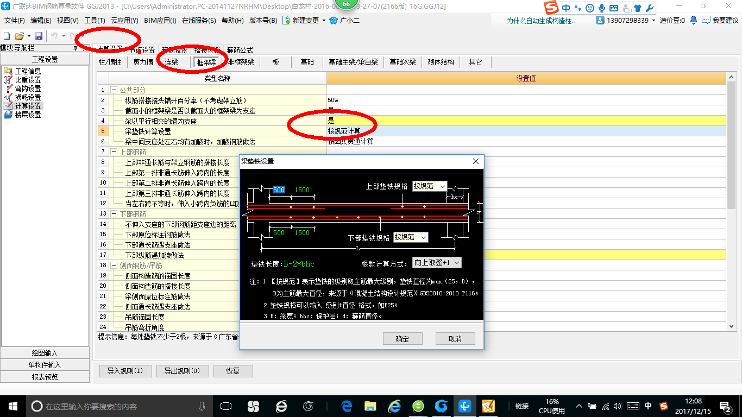Collapse the 上部钢筋 group

114,152
